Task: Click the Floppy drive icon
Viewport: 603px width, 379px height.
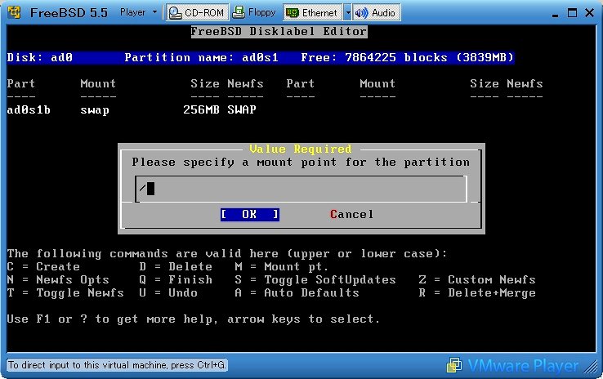Action: click(238, 12)
